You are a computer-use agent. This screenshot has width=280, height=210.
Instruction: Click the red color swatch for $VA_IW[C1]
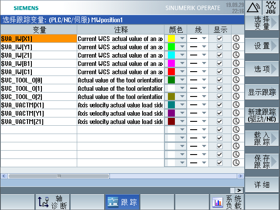click(171, 72)
